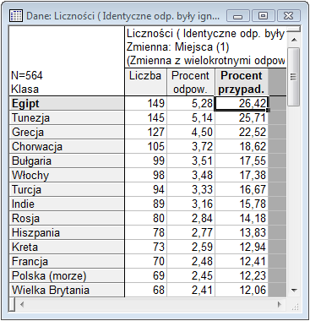Viewport: 310px width, 321px height.
Task: Click the horizontal scrollbar left arrow
Action: click(x=22, y=304)
